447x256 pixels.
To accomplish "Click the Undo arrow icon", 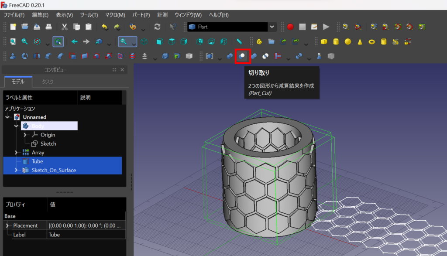I will (105, 27).
